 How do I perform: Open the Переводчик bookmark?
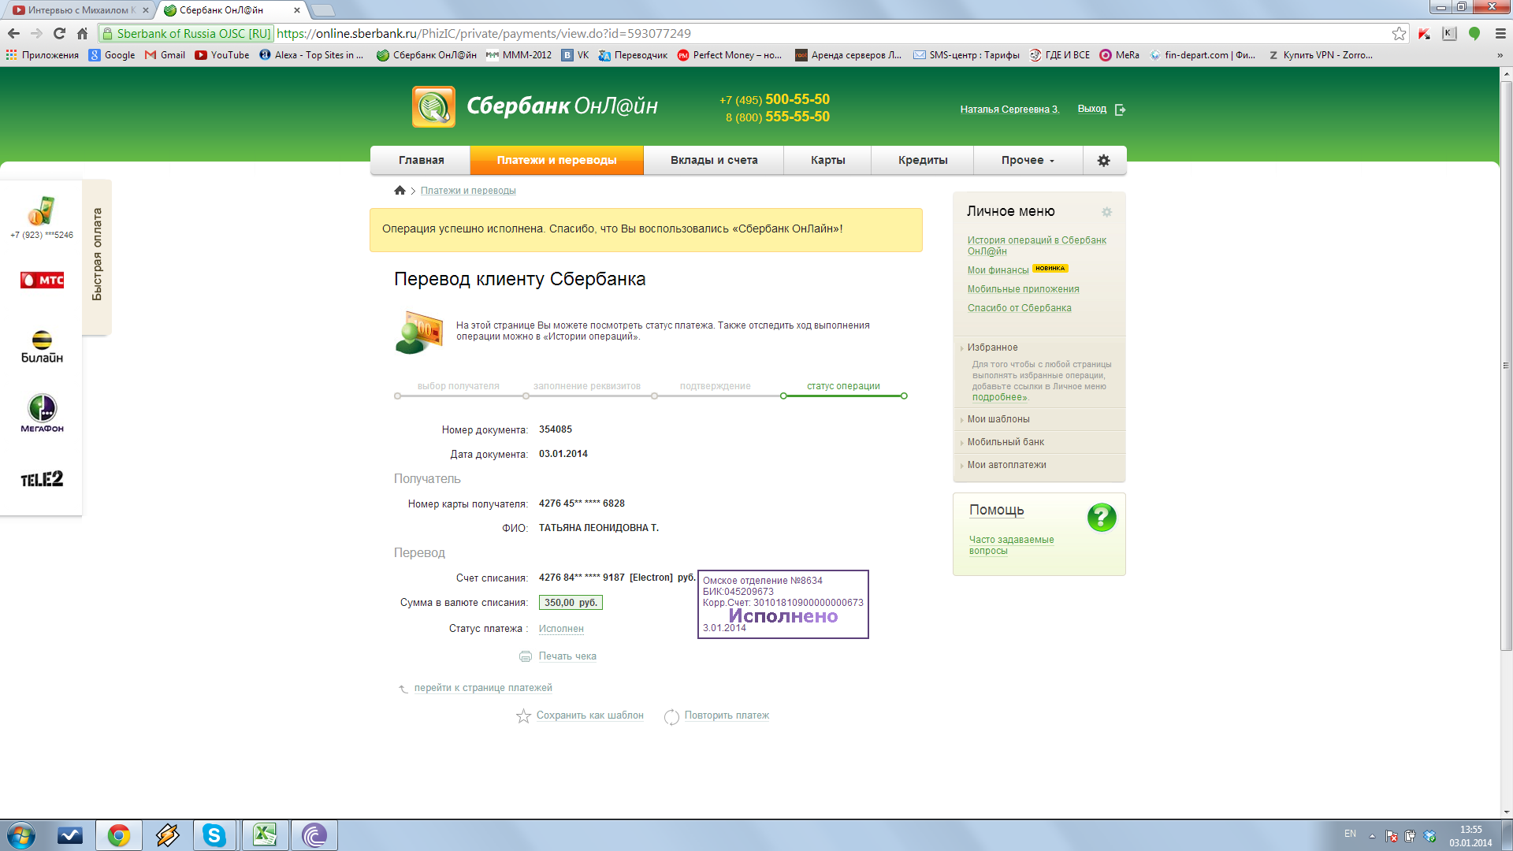633,55
